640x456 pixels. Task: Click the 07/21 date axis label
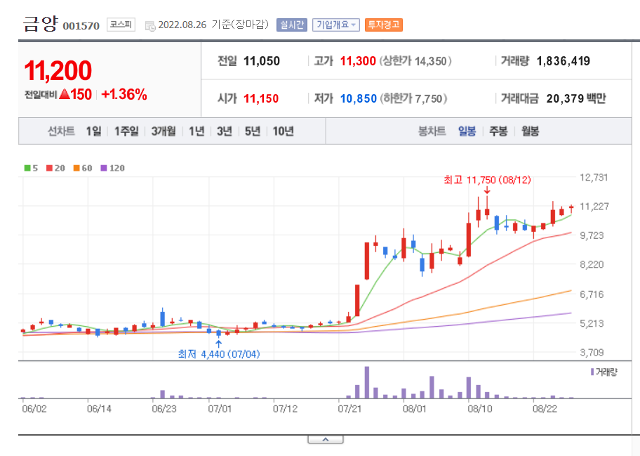coord(349,409)
